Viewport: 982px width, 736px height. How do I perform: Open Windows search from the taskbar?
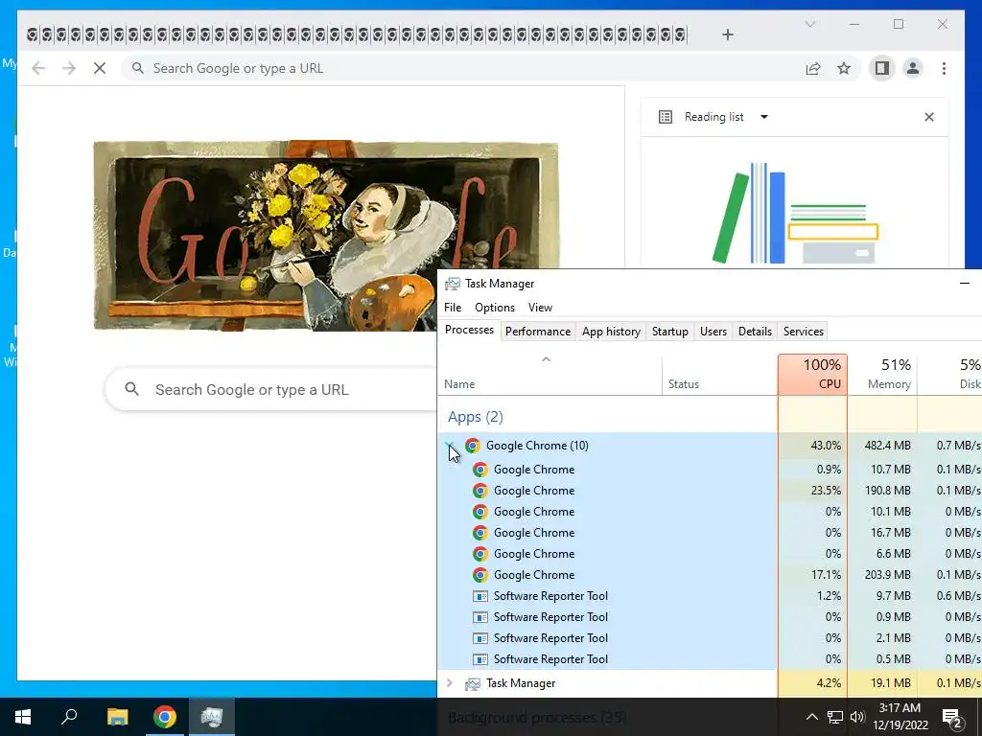tap(69, 717)
